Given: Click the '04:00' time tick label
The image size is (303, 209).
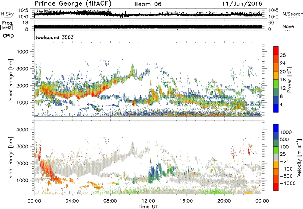Looking at the screenshot, I should [72, 201].
